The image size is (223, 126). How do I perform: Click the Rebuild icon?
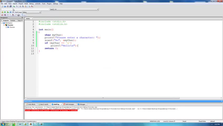[10, 12]
